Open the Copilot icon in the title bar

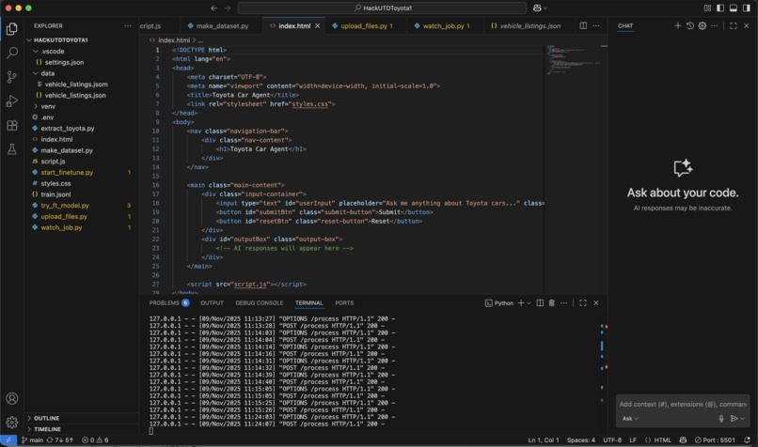pos(537,8)
